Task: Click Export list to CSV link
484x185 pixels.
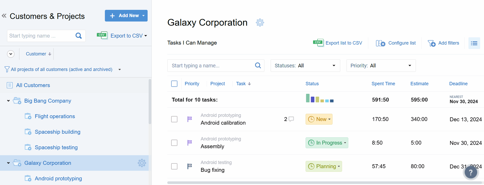Action: (x=344, y=43)
